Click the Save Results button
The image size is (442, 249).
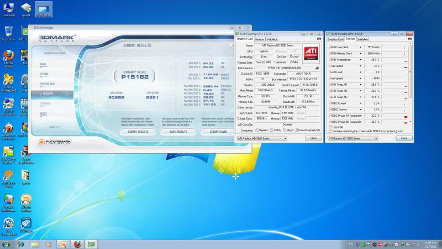[178, 132]
